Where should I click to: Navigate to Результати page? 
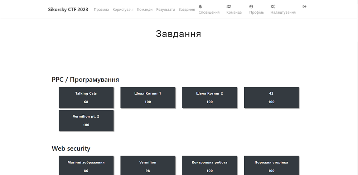165,9
